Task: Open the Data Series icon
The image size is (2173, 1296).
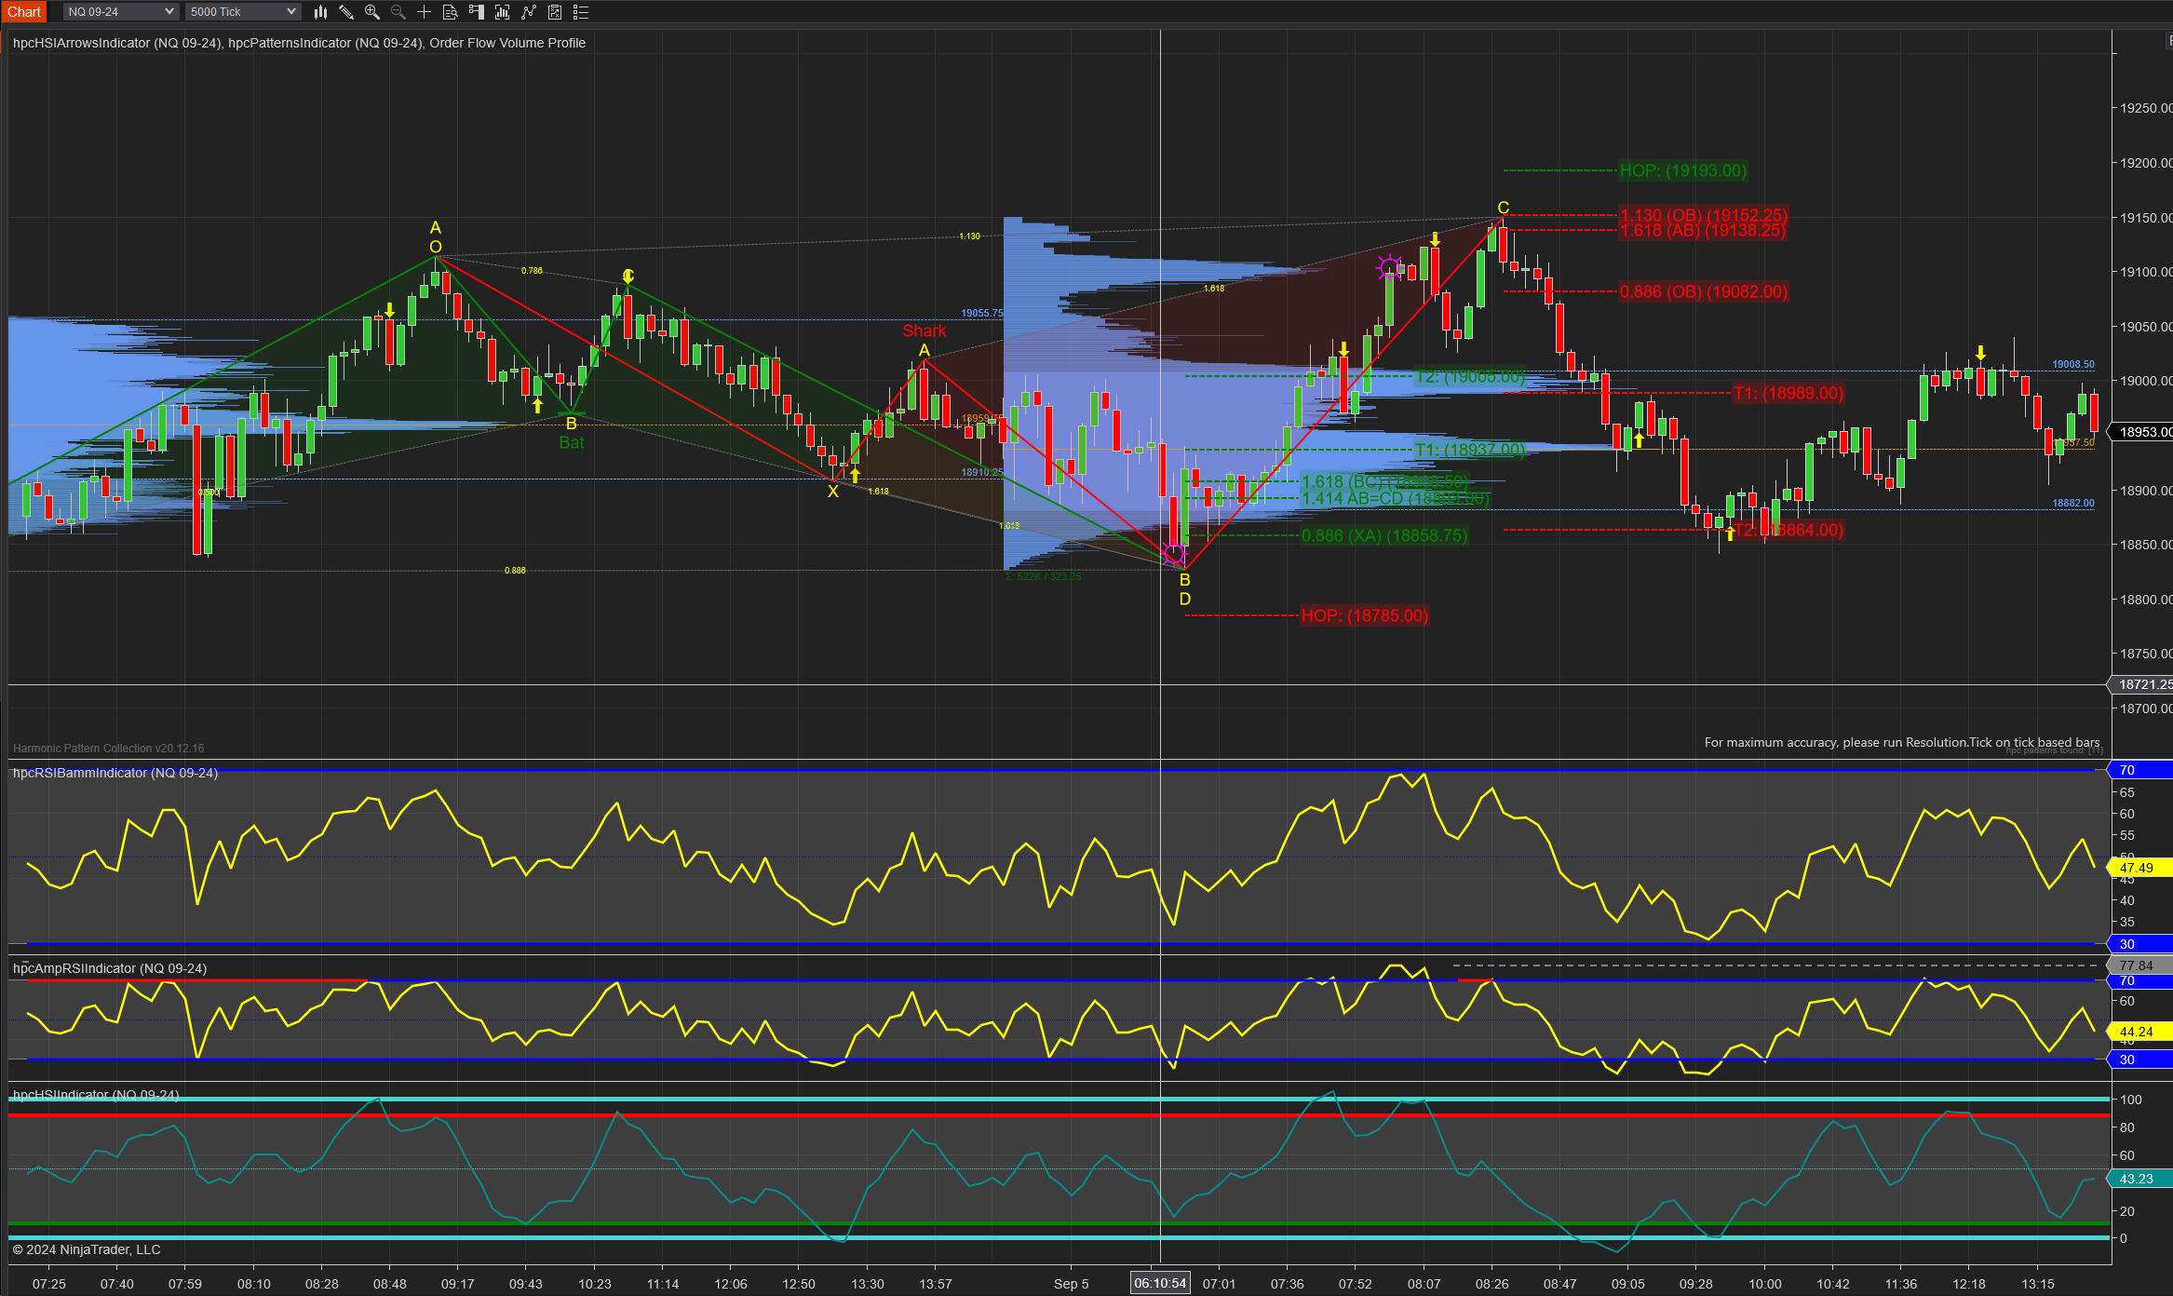Action: tap(503, 12)
